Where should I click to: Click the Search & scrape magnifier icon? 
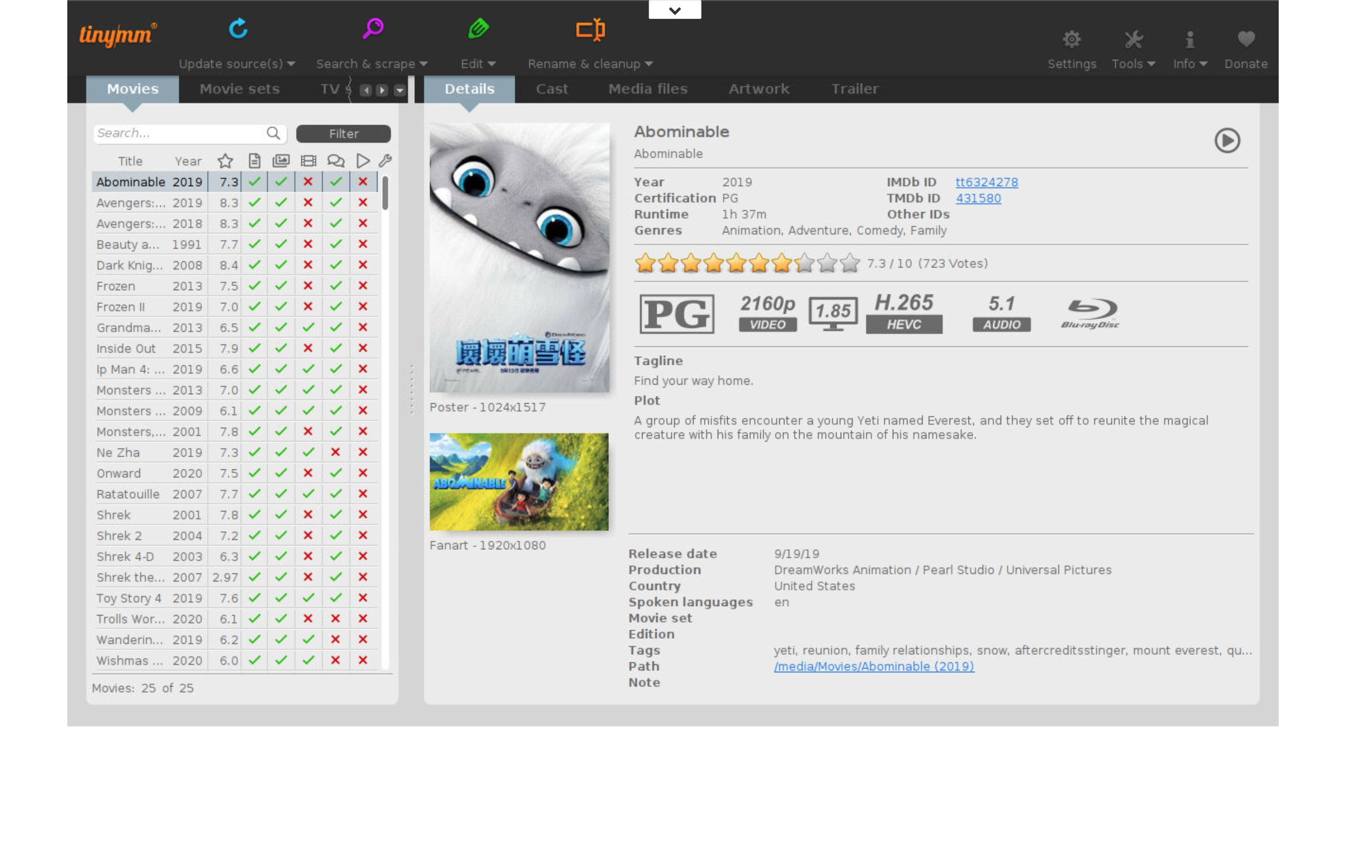(x=373, y=28)
